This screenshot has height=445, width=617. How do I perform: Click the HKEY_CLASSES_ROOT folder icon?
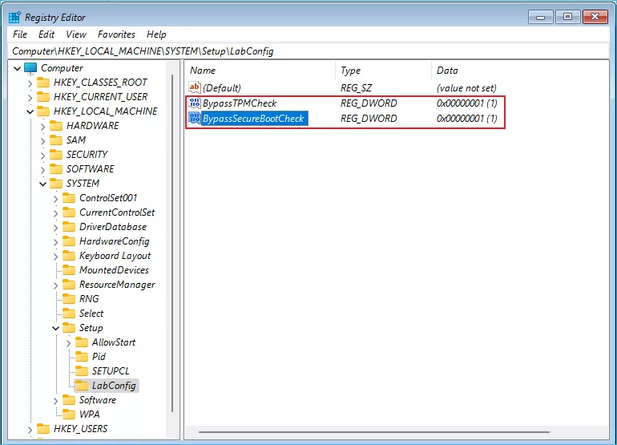pyautogui.click(x=43, y=83)
